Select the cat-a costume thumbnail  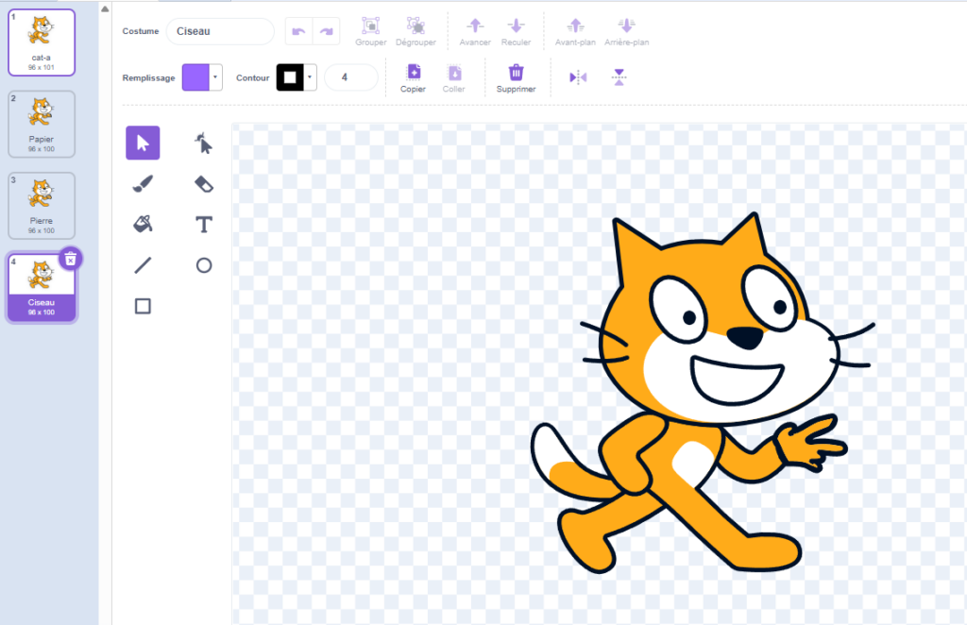42,42
